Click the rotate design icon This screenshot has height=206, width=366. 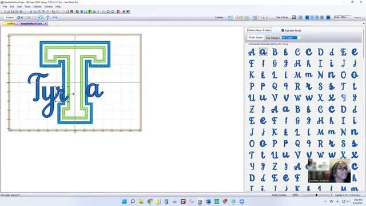41,18
